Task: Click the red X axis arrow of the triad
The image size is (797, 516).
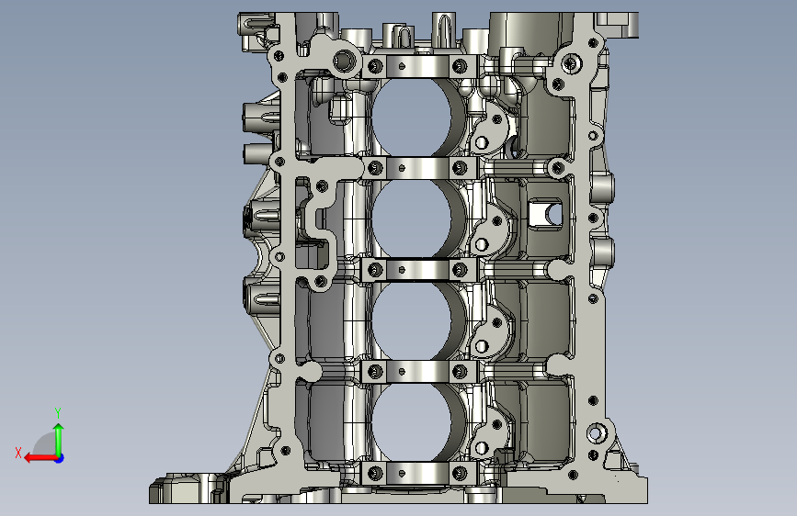Action: (40, 458)
